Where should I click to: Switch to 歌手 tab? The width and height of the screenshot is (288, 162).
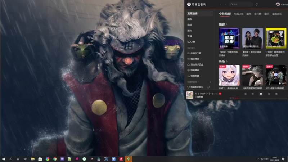[x=267, y=14]
